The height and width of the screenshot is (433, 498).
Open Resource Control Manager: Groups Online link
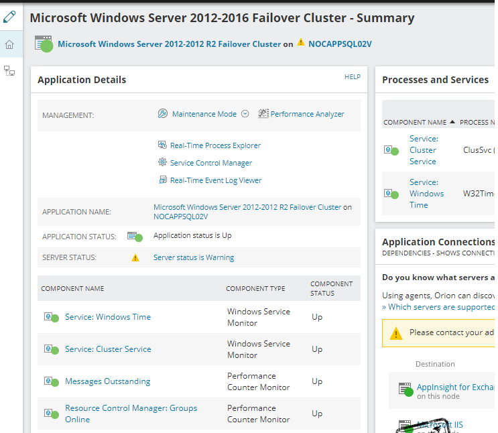tap(131, 414)
